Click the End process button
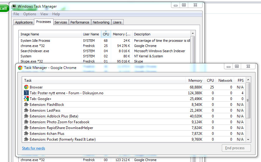The height and width of the screenshot is (162, 261). [236, 148]
